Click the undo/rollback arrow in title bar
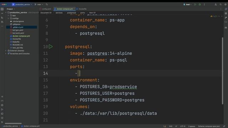This screenshot has width=228, height=128. [47, 5]
